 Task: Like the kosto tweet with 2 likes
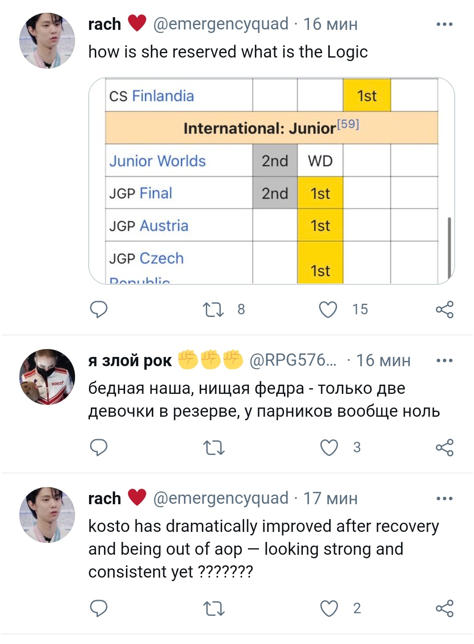click(x=329, y=608)
